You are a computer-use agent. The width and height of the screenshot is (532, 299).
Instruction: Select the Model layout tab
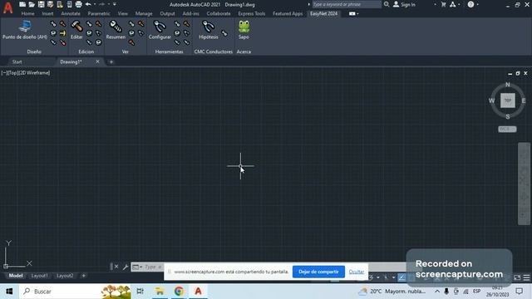click(x=16, y=276)
